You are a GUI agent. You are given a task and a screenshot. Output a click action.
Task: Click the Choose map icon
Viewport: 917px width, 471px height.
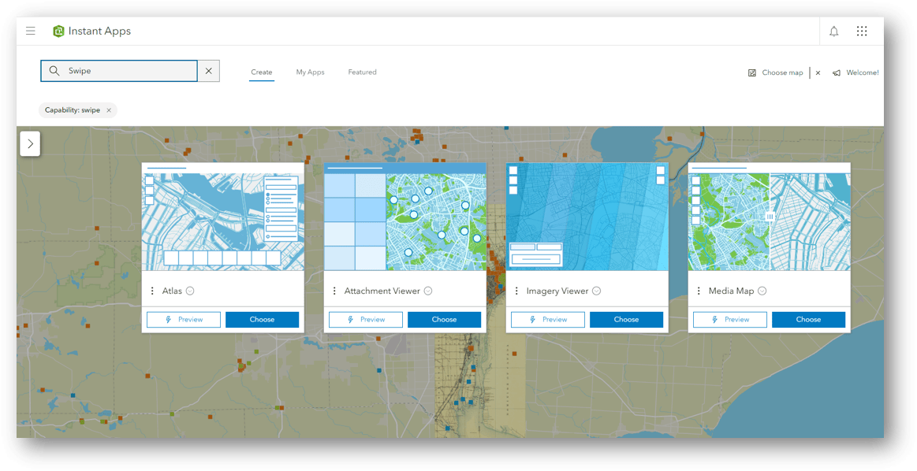pos(752,73)
